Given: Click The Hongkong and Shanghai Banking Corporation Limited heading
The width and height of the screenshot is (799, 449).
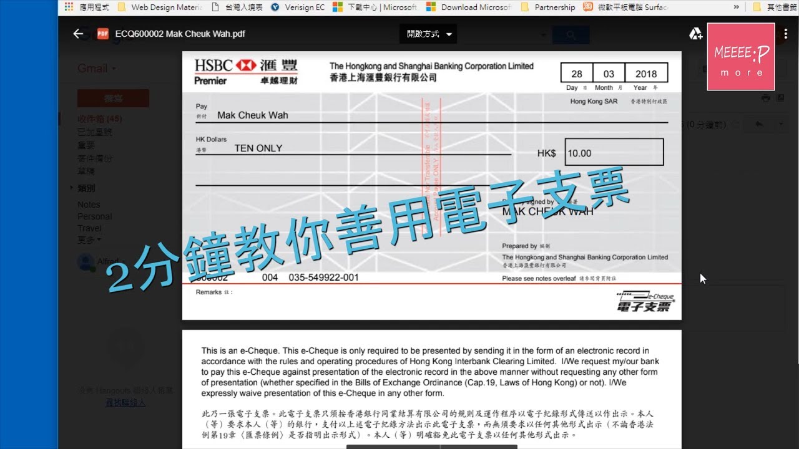Looking at the screenshot, I should click(431, 66).
